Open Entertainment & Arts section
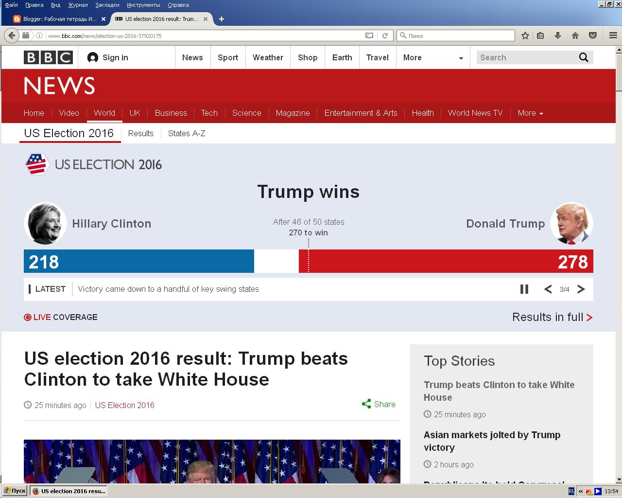The image size is (622, 498). click(361, 113)
